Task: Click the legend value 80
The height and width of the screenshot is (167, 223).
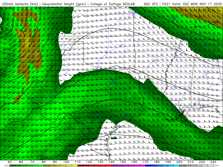Action: tap(44, 162)
